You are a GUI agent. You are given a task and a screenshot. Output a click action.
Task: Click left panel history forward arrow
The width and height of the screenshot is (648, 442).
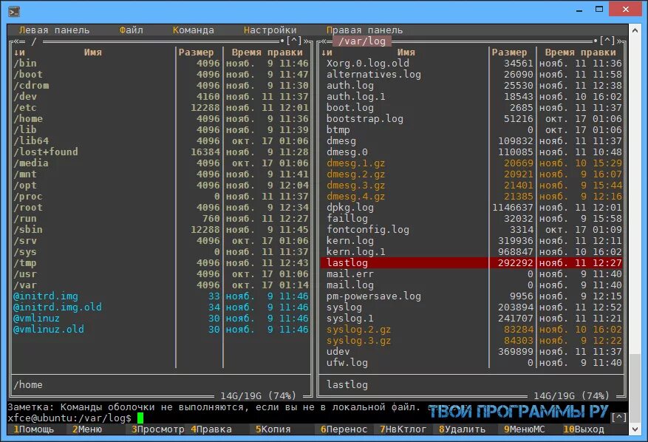point(307,41)
